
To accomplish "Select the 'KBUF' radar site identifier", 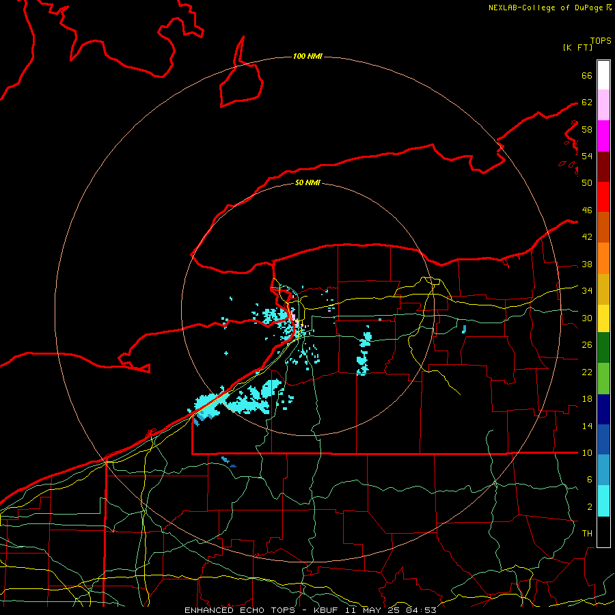I will click(x=327, y=610).
